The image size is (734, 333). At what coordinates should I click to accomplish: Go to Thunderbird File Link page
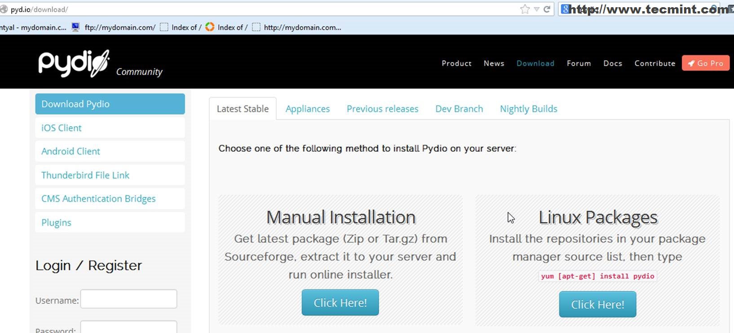[x=85, y=175]
